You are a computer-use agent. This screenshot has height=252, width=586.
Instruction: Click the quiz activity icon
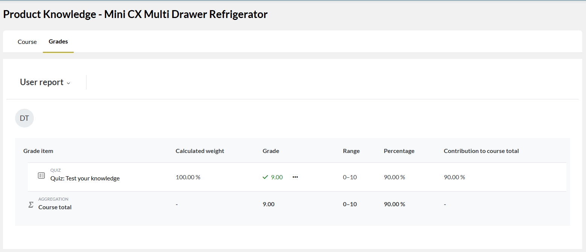pyautogui.click(x=41, y=175)
